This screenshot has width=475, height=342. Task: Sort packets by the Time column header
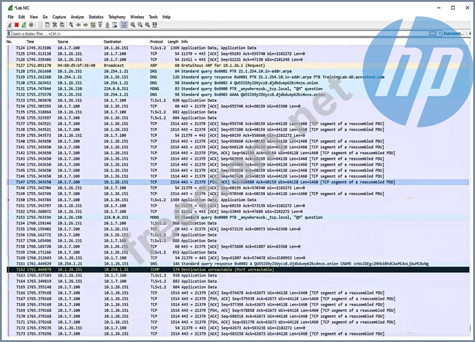point(30,42)
